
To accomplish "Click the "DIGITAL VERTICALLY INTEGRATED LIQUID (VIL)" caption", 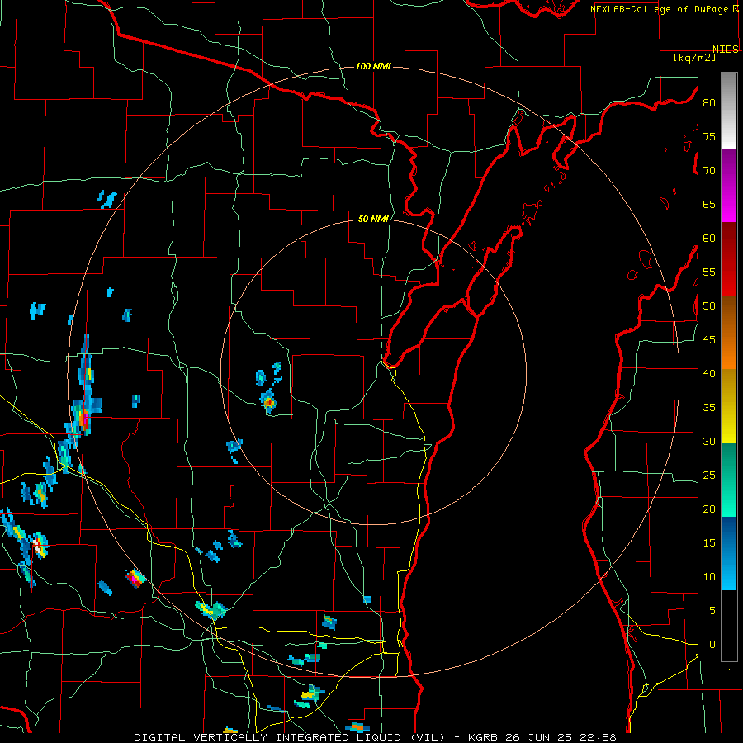I will pos(289,737).
